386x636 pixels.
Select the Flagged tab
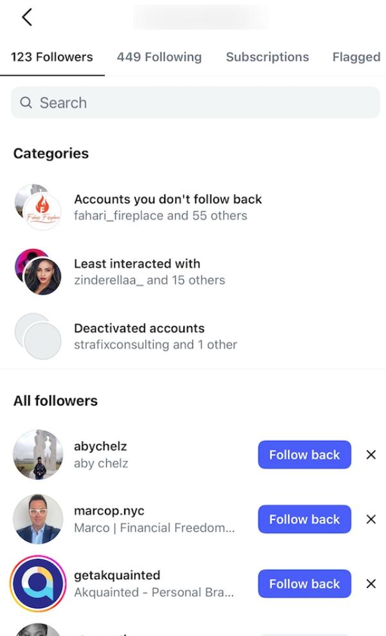(356, 57)
